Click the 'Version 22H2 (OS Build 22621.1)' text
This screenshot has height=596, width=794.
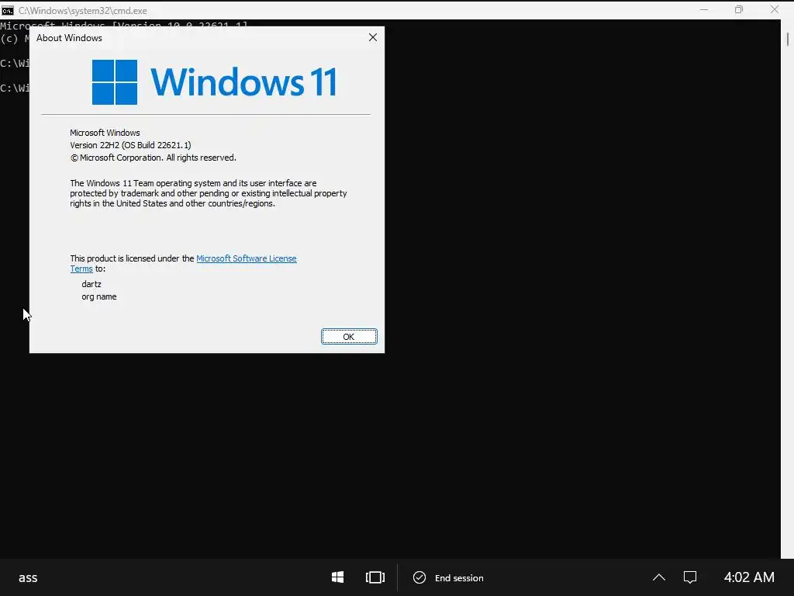point(130,145)
